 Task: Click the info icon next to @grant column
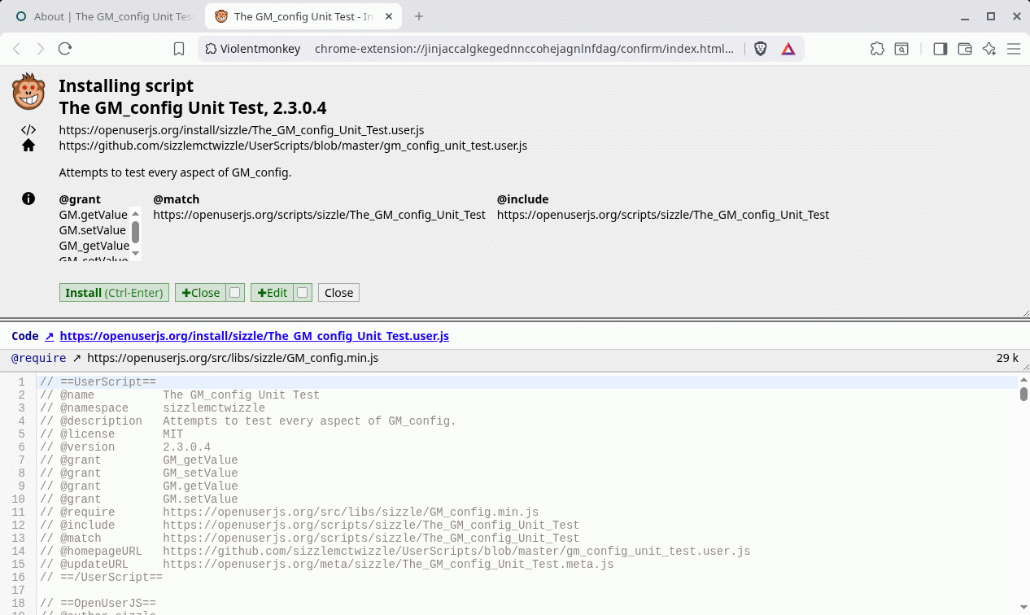(x=28, y=198)
